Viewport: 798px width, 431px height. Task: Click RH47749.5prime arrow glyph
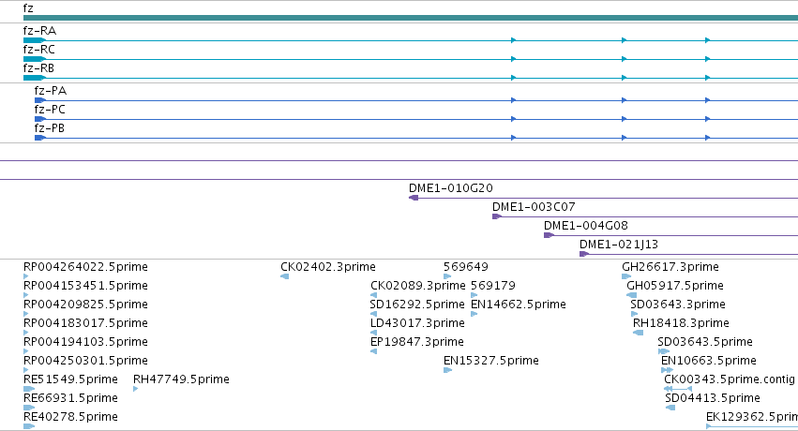[135, 389]
